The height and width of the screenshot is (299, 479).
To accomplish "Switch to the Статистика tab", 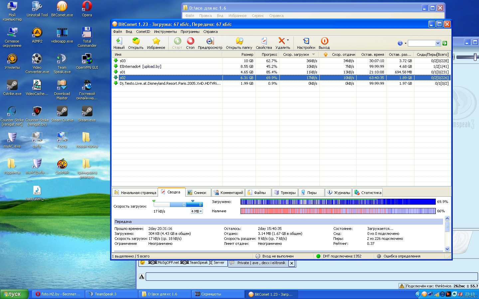I will pyautogui.click(x=368, y=192).
